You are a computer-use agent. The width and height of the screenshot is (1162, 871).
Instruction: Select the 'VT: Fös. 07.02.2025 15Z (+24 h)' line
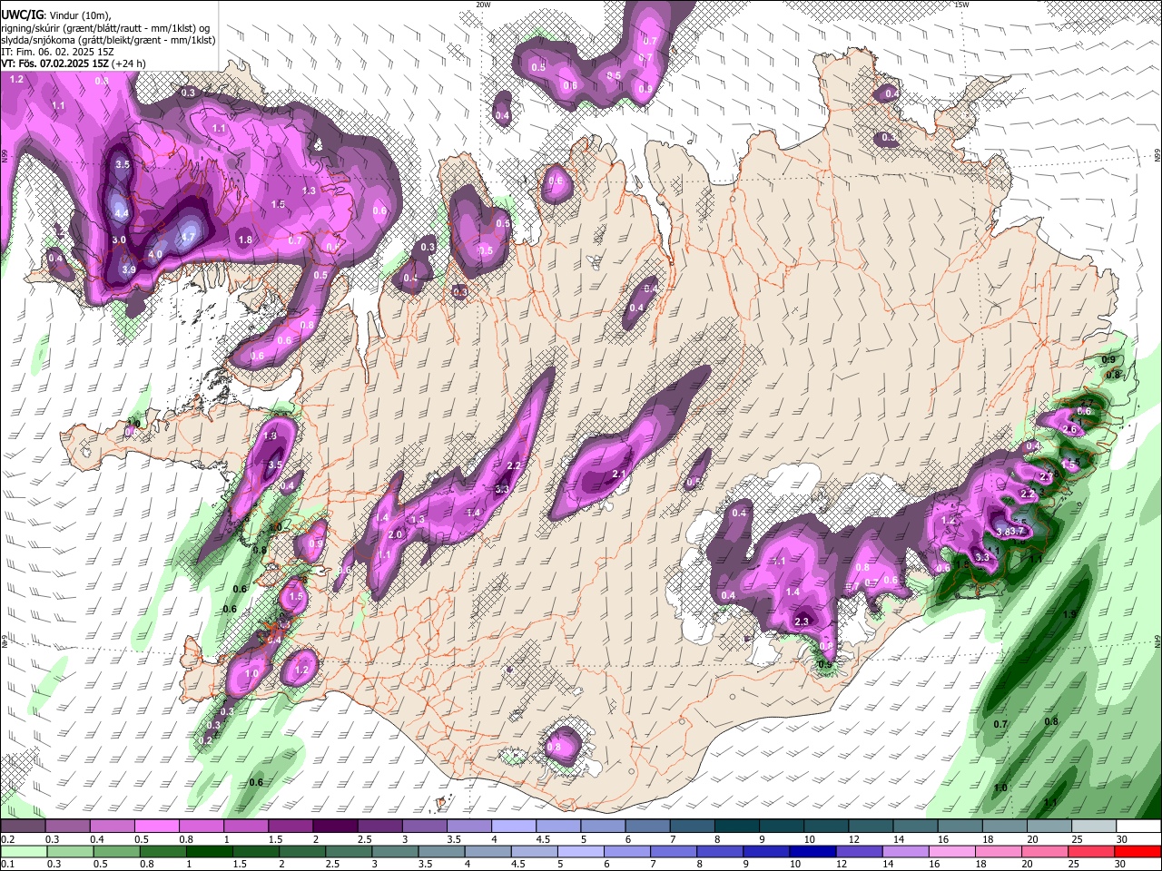click(x=74, y=64)
